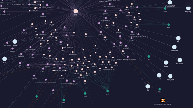Click the green f0218 node
This screenshot has height=108, width=193.
coord(160,89)
